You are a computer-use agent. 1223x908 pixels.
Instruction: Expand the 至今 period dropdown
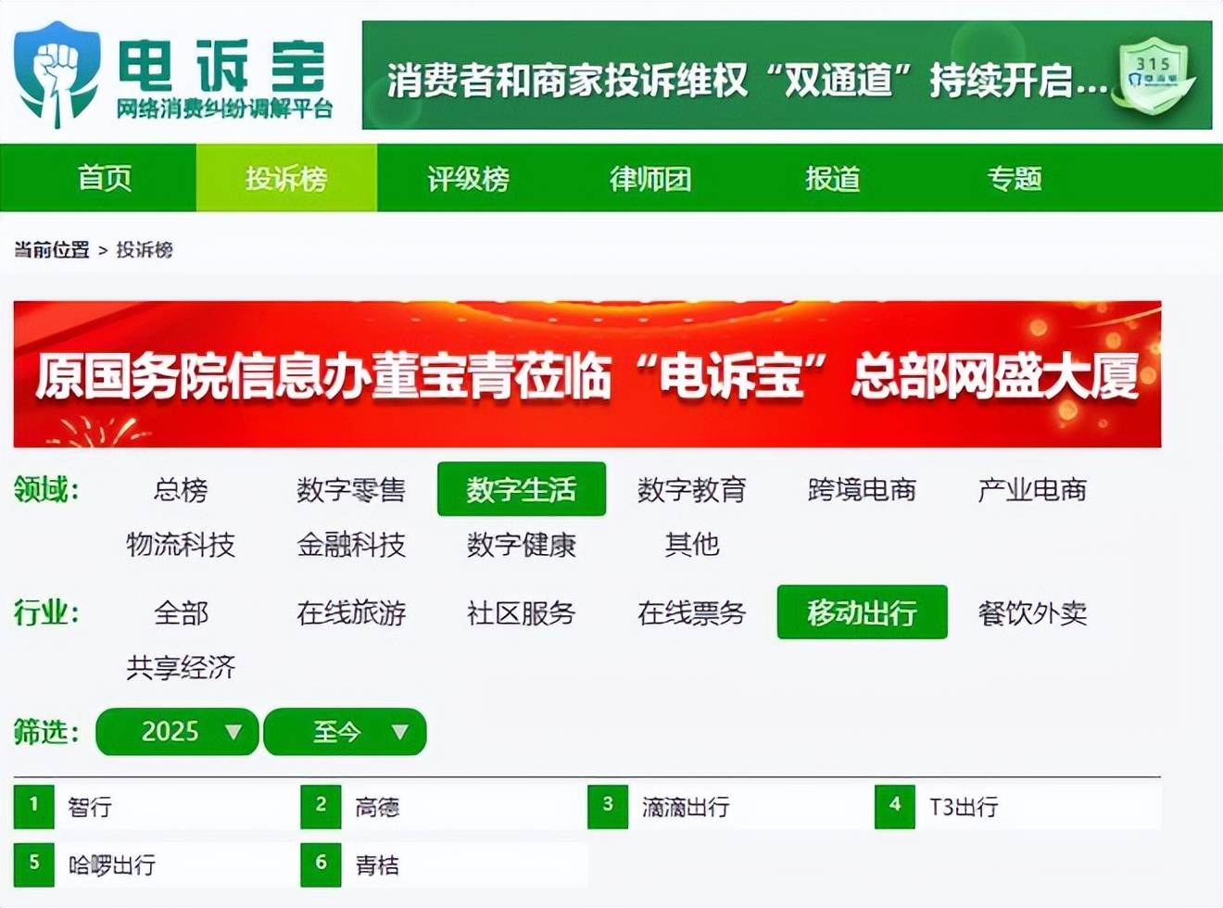click(x=346, y=732)
